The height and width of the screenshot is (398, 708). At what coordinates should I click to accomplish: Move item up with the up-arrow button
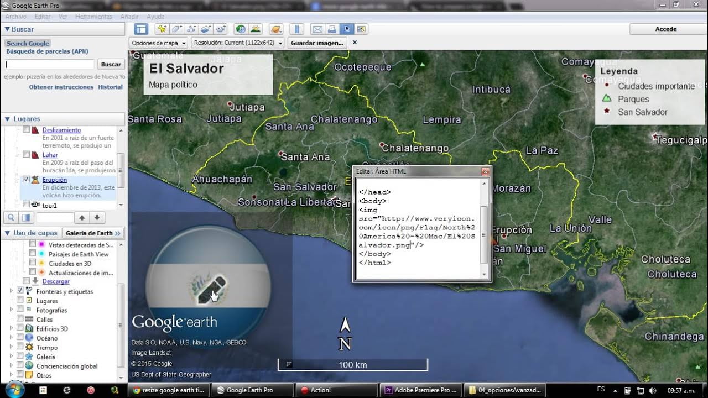[82, 218]
